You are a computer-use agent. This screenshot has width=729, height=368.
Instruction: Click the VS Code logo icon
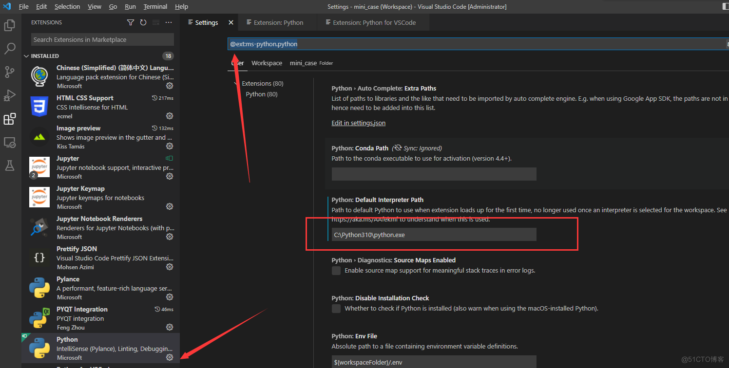pos(7,6)
